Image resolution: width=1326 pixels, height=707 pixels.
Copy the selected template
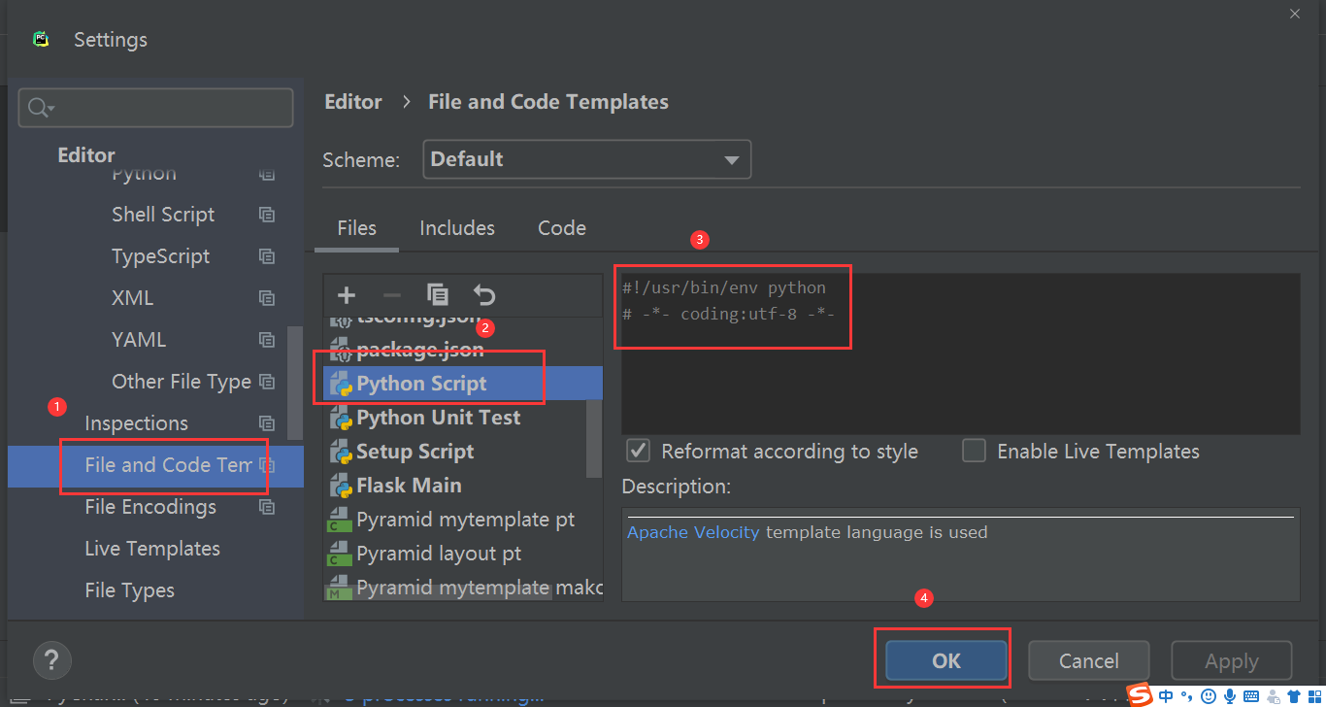pos(438,295)
